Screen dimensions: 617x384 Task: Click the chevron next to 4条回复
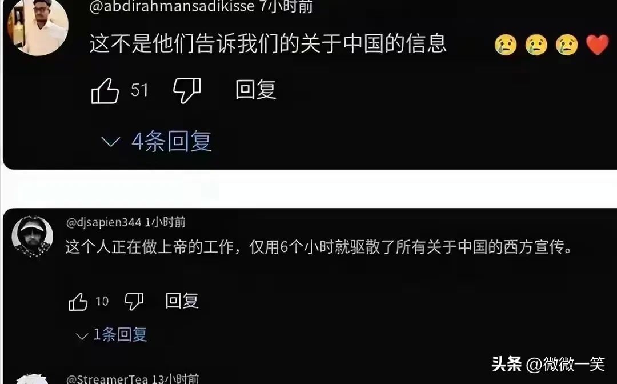point(111,142)
